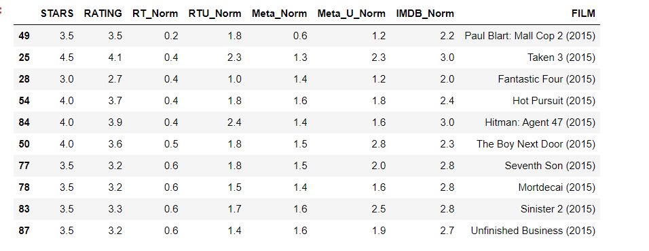
Task: Click Hot Pursuit (2015) film name
Action: 554,101
